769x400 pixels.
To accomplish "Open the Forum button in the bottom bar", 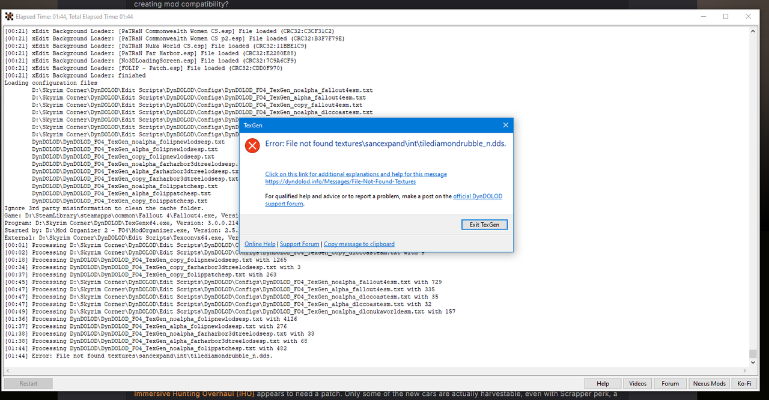I will pyautogui.click(x=670, y=383).
